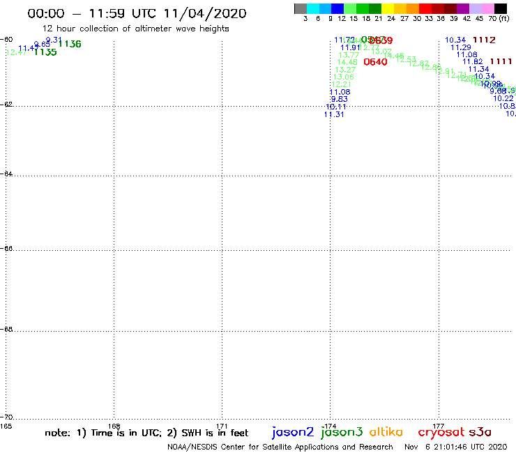Click the pink 70 ft legend swatch
Image resolution: width=516 pixels, height=453 pixels.
click(487, 8)
